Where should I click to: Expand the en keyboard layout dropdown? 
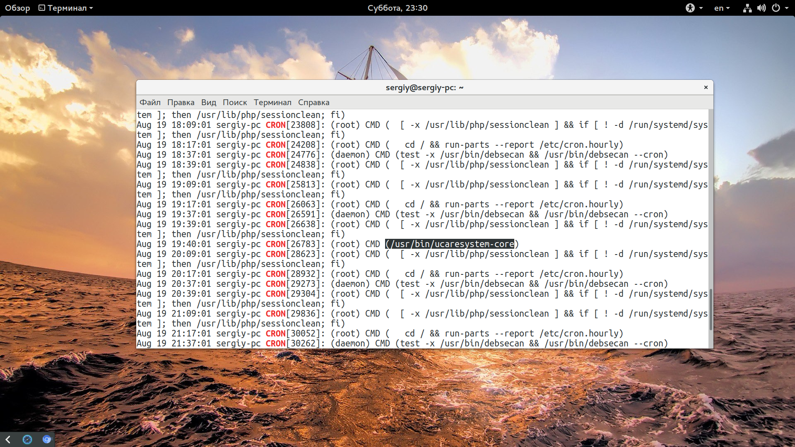click(722, 8)
